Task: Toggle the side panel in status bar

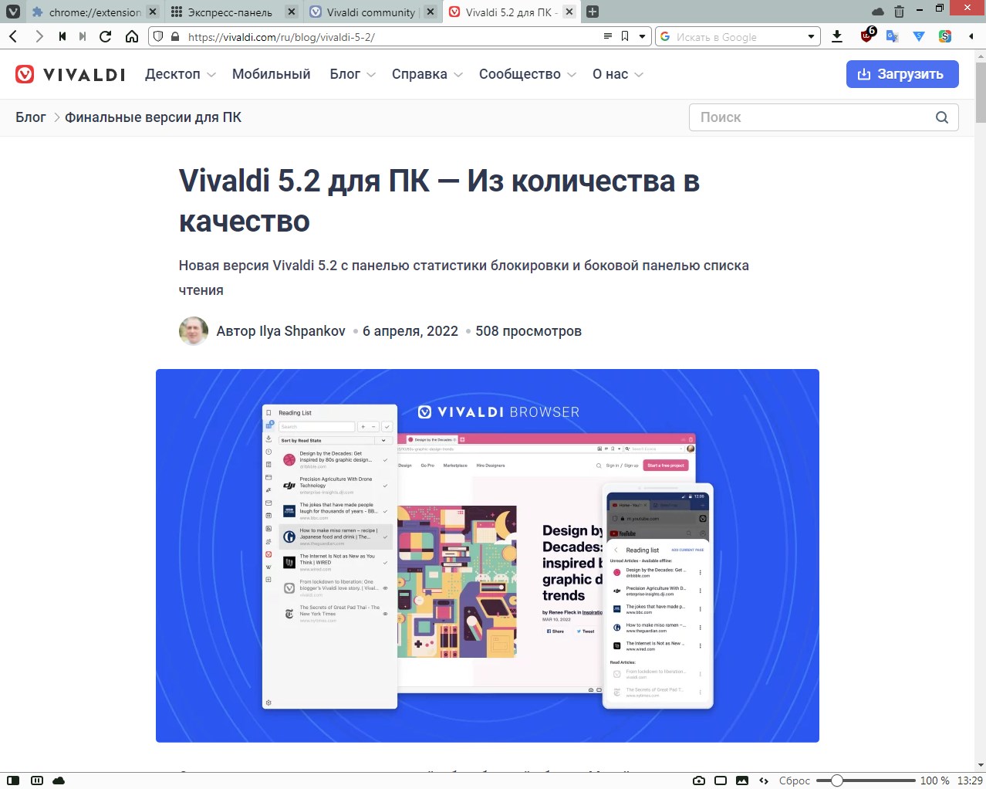Action: coord(13,781)
